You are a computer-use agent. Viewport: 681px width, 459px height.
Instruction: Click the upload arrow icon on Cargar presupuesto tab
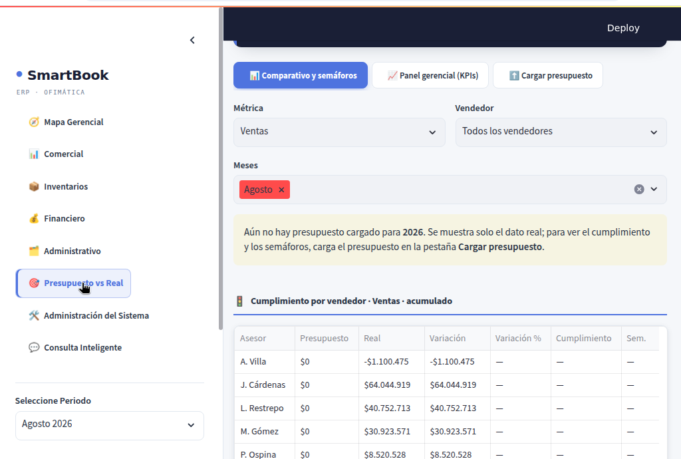tap(514, 76)
